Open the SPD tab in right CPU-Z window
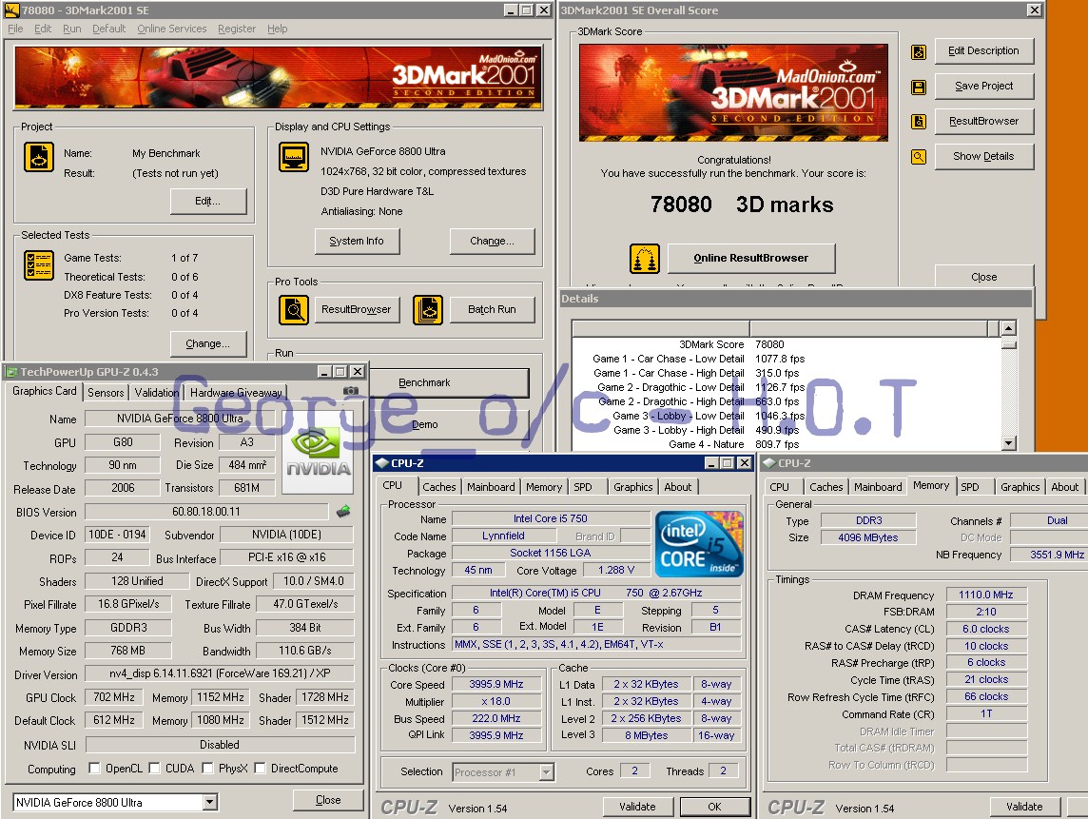The image size is (1088, 819). click(970, 487)
